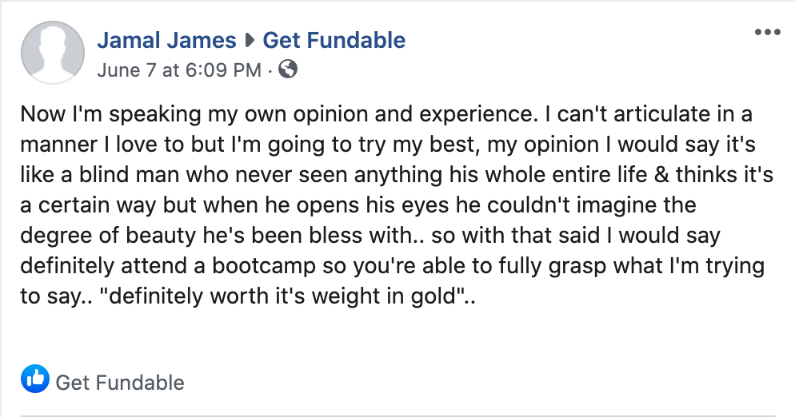This screenshot has height=417, width=795.
Task: Click the post text starting "Now I'm speaking"
Action: 397,205
